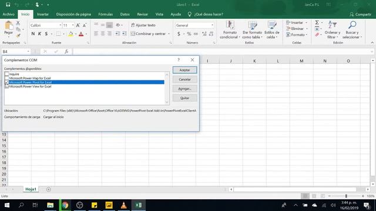The width and height of the screenshot is (376, 211).
Task: Open File Explorer from the taskbar
Action: pyautogui.click(x=50, y=205)
